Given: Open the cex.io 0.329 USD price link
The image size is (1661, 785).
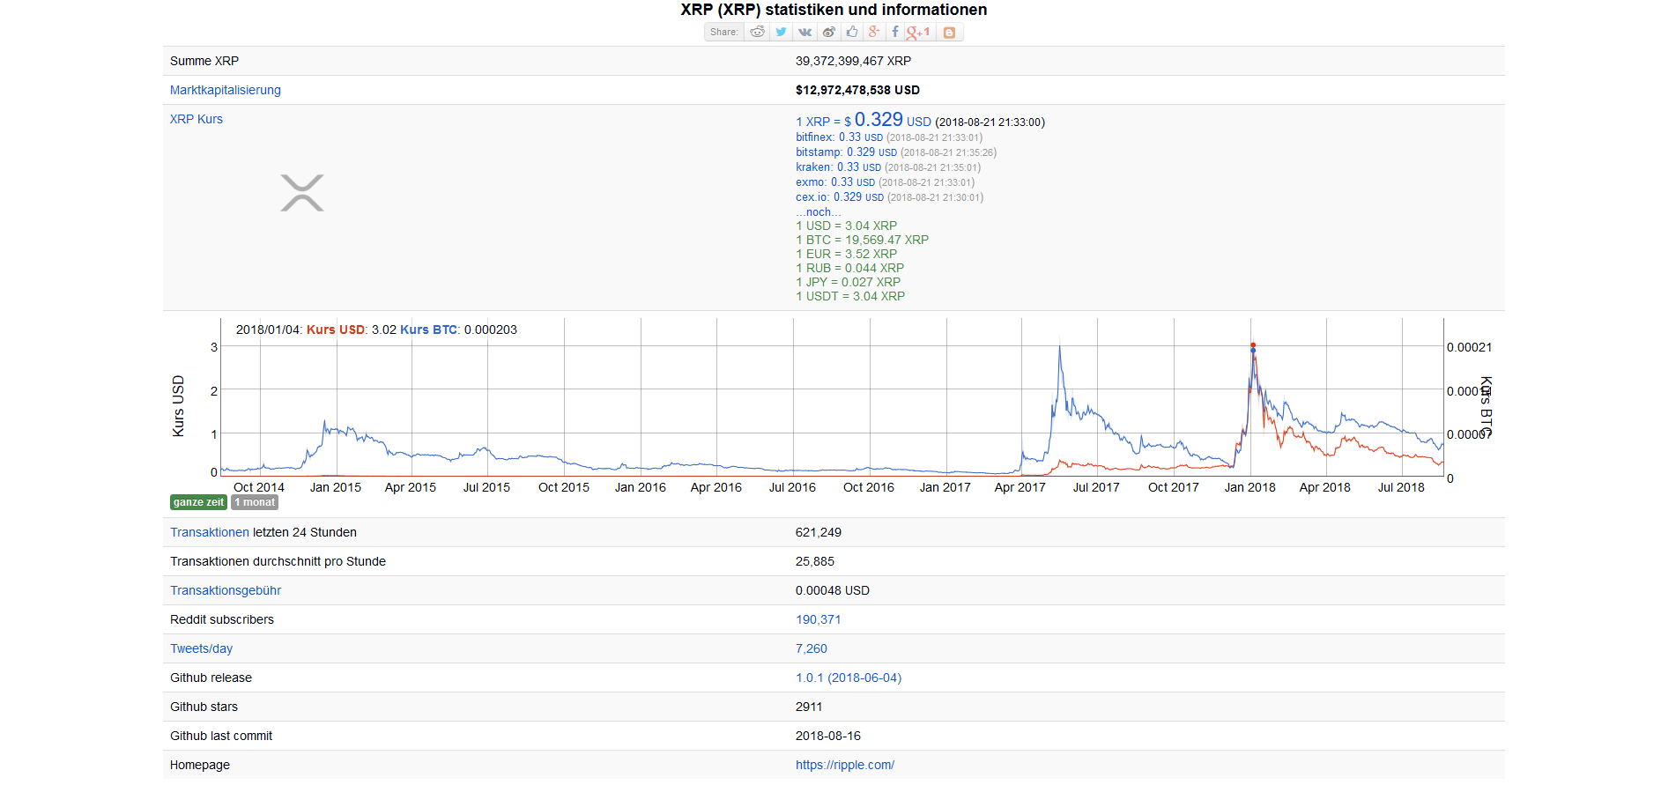Looking at the screenshot, I should tap(840, 197).
